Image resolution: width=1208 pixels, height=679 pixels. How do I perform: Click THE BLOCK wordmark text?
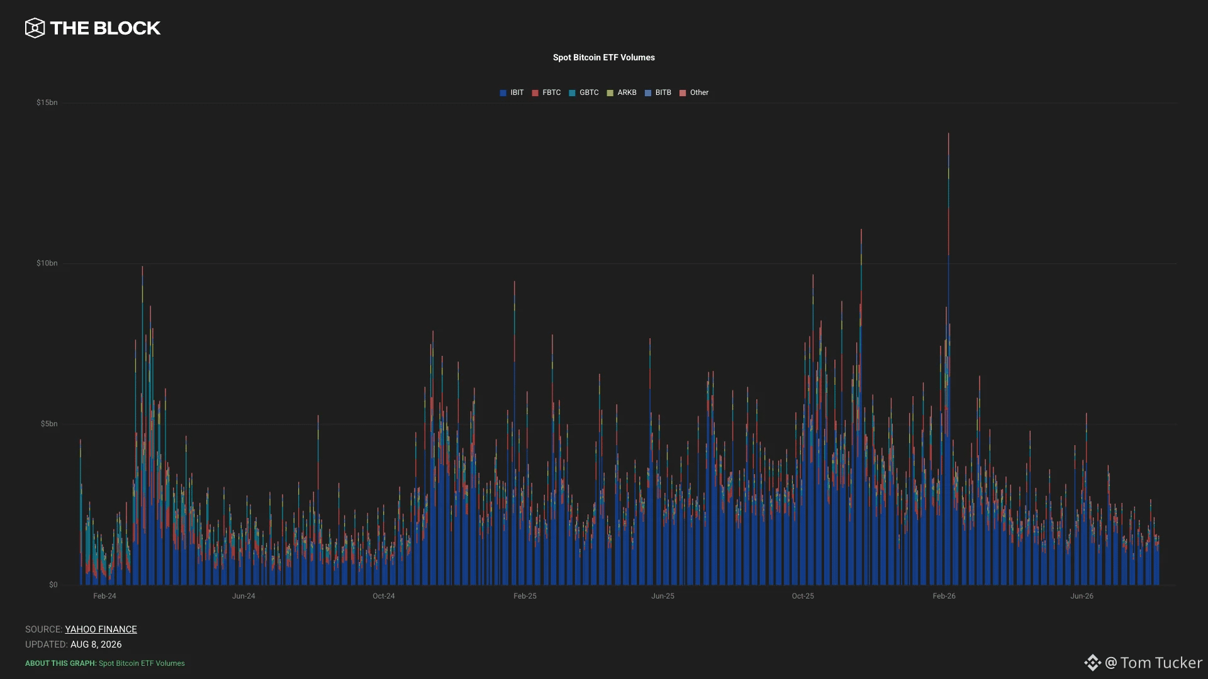[105, 28]
